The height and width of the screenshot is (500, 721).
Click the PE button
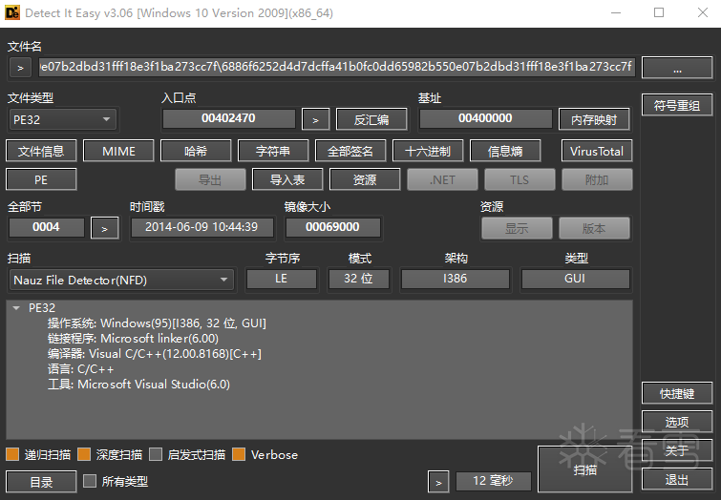point(41,179)
